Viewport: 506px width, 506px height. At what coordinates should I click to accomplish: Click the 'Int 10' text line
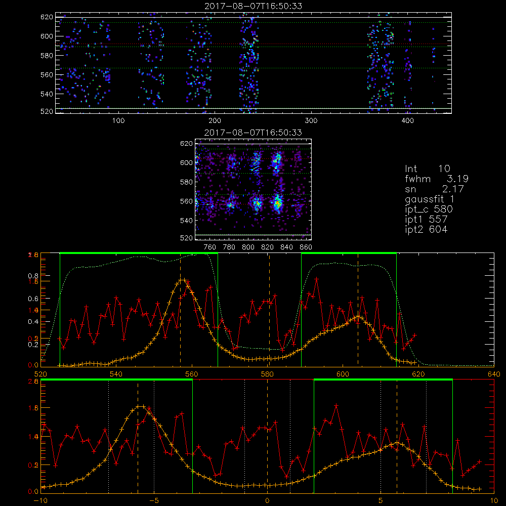coord(428,168)
